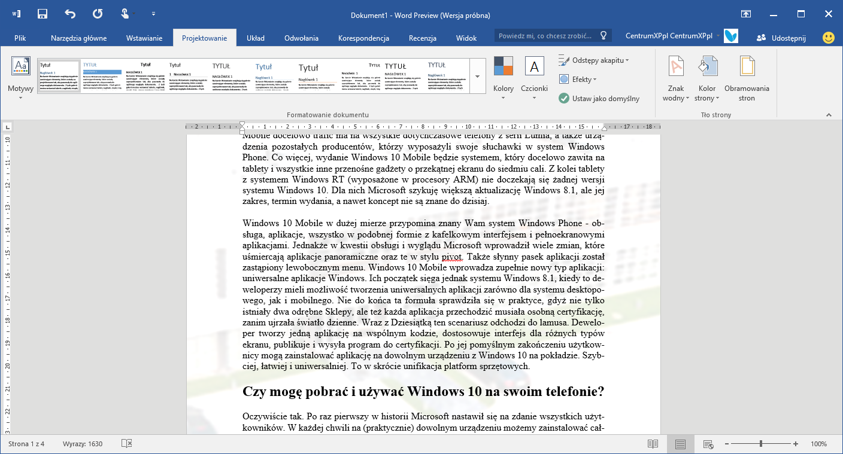Image resolution: width=843 pixels, height=454 pixels.
Task: Open Kolor strony page color menu
Action: 707,79
